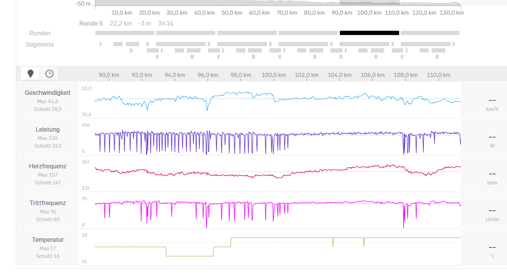
Task: Click the Geschwindigkeit chart label
Action: 48,93
